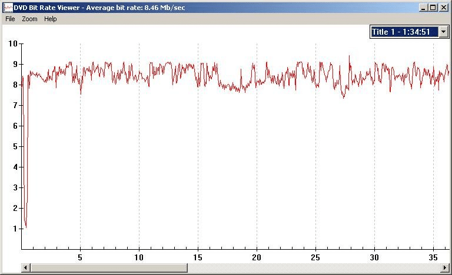Click the horizontal scrollbar thumb
The width and height of the screenshot is (452, 275).
[109, 268]
